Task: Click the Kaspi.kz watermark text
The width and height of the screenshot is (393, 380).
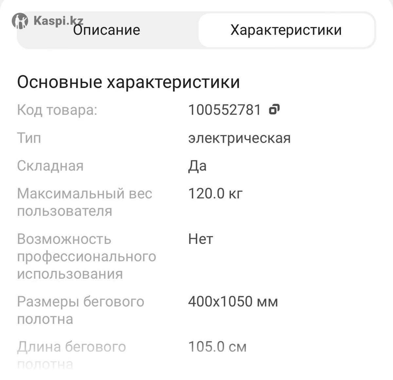Action: point(58,21)
